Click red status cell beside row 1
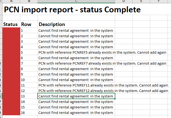Viewport: 171px width, 118px height. pos(11,30)
